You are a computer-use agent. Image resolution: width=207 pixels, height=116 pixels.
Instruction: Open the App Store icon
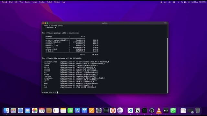point(77,111)
